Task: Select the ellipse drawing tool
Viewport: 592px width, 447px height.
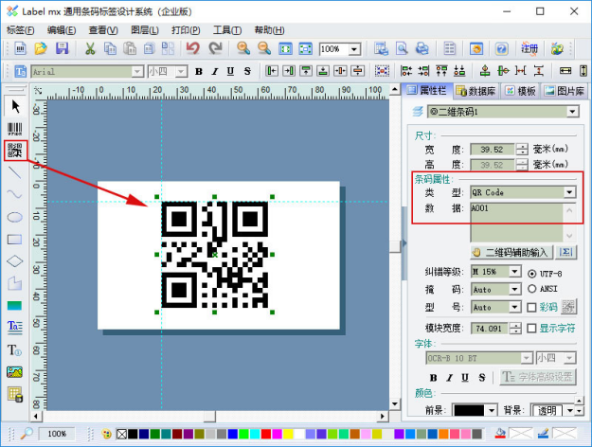Action: (x=15, y=217)
